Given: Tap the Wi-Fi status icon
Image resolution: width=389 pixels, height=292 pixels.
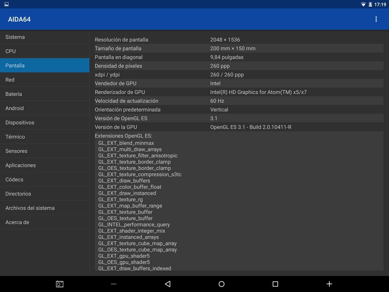Looking at the screenshot, I should tap(363, 5).
